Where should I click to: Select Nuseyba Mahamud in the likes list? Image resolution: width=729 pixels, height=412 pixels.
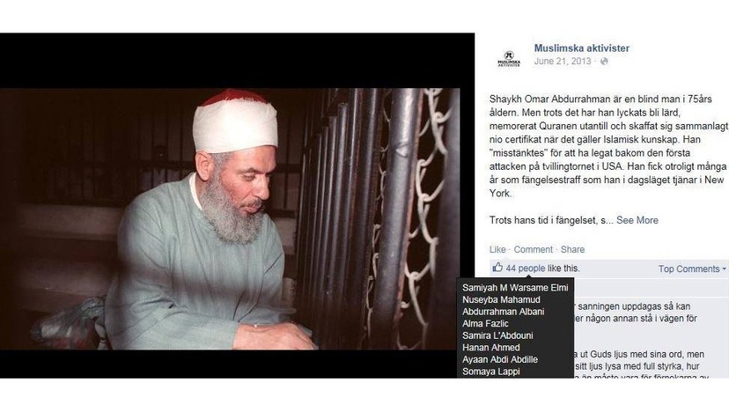click(x=501, y=300)
